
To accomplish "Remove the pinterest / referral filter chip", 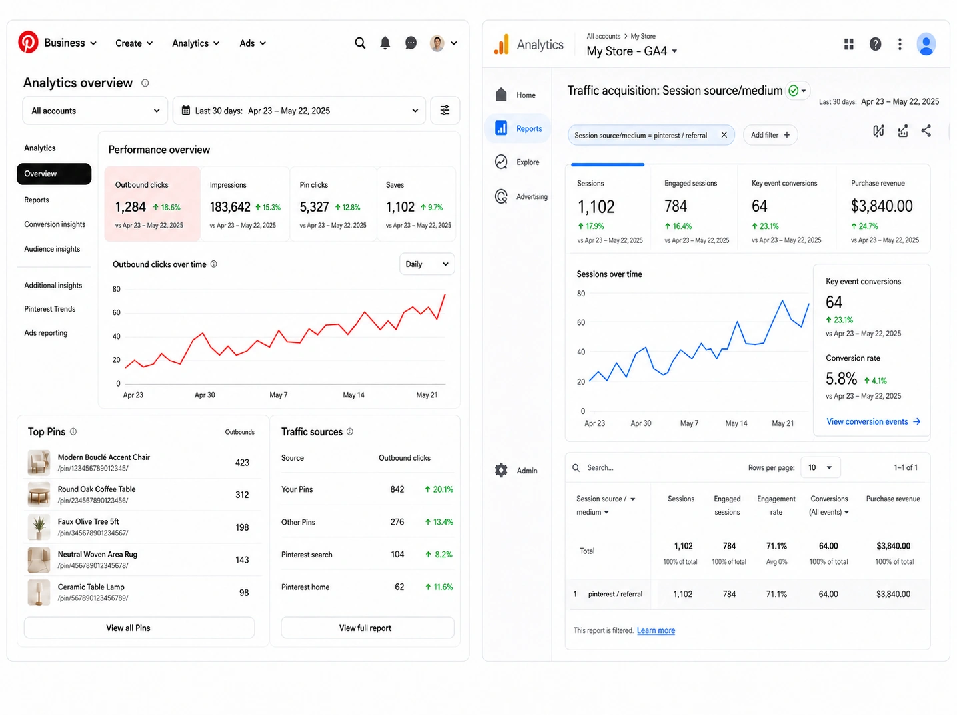I will tap(724, 135).
